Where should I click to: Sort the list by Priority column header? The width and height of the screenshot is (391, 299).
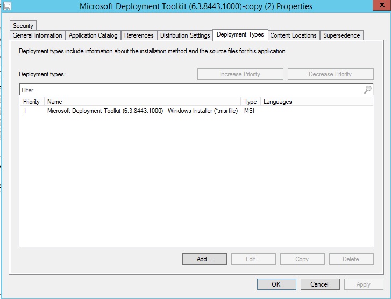[32, 102]
